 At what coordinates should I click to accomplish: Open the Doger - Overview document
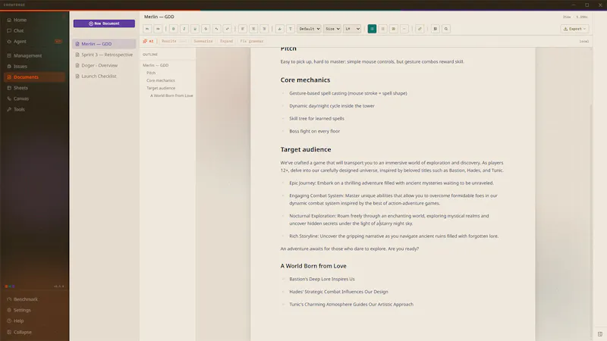(x=104, y=65)
